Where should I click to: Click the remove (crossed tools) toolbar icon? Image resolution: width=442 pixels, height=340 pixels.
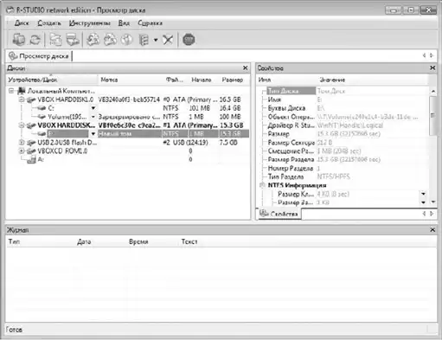tap(168, 40)
